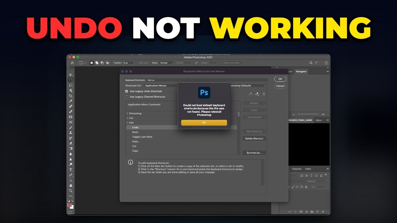Image resolution: width=397 pixels, height=223 pixels.
Task: Click OK in Keyboard Shortcuts dialog
Action: pyautogui.click(x=280, y=79)
